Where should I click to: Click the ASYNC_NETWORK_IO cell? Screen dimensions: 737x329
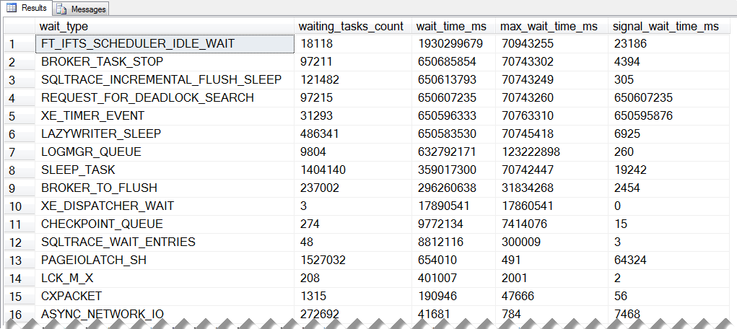(x=165, y=314)
